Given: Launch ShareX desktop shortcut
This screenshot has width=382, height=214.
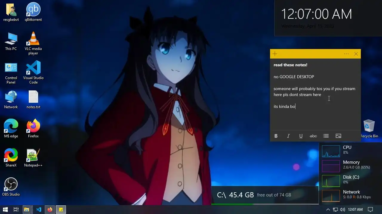Looking at the screenshot, I should (x=11, y=158).
